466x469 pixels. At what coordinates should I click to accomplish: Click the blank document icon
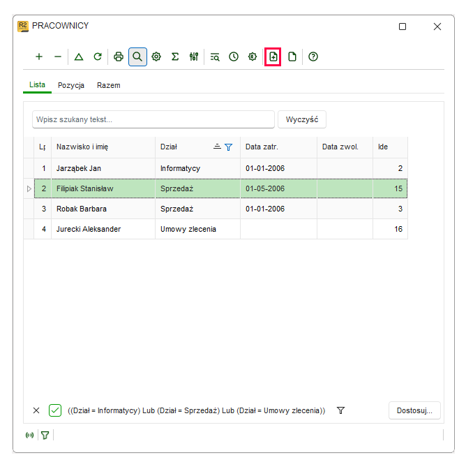tap(292, 57)
